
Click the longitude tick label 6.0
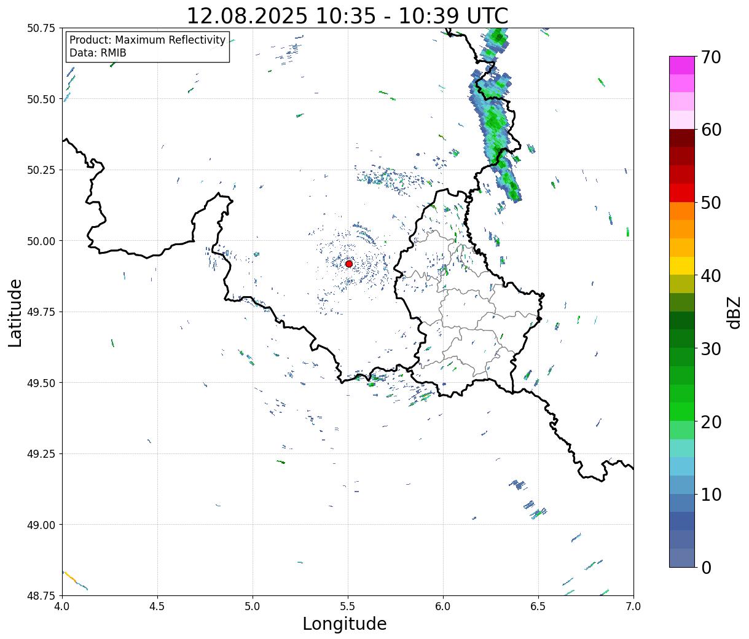pos(443,606)
